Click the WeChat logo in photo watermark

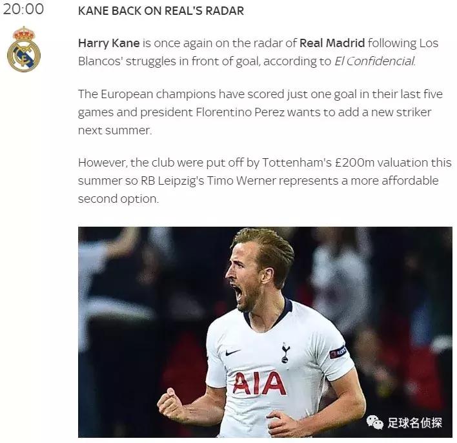(x=375, y=422)
